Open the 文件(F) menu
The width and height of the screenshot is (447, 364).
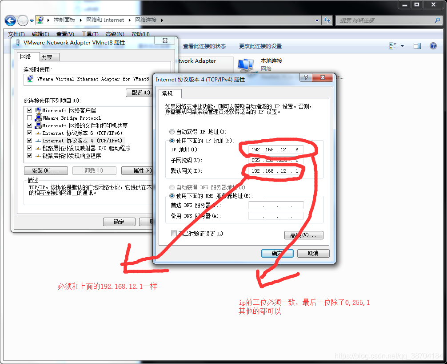coord(16,34)
